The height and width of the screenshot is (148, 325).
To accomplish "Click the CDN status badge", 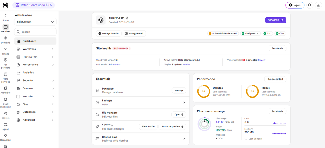I will point(280,33).
